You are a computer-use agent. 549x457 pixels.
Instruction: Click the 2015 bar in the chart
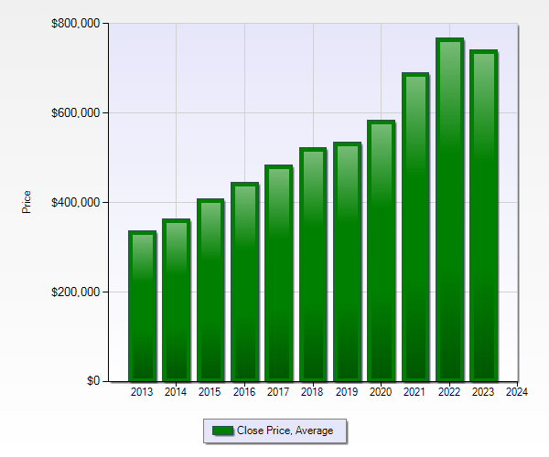click(x=210, y=290)
